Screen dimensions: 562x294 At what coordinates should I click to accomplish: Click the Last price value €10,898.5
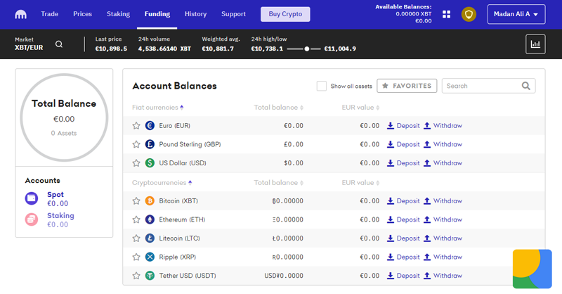(111, 49)
